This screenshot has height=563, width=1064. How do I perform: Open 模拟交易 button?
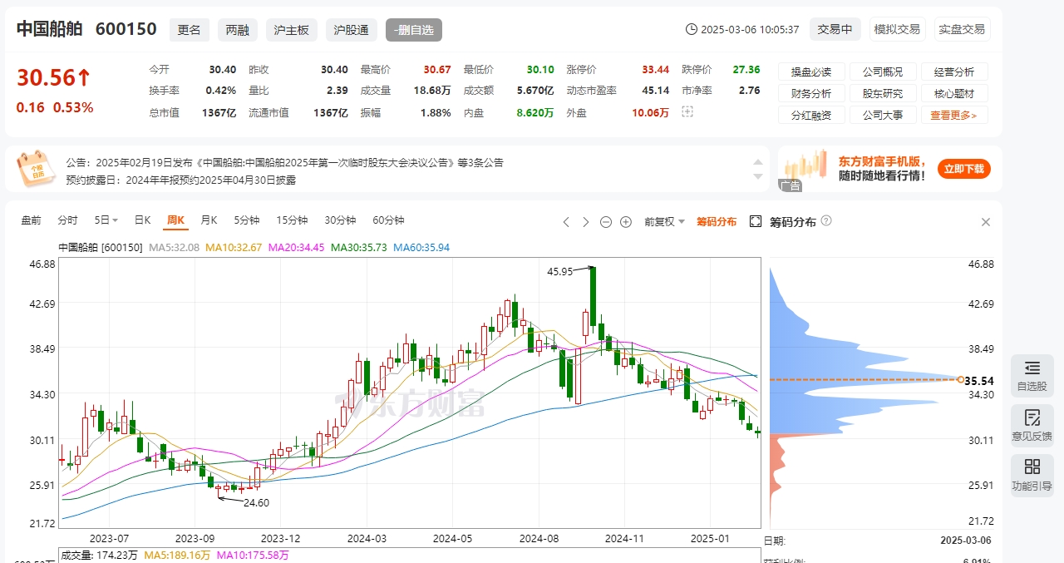[897, 29]
